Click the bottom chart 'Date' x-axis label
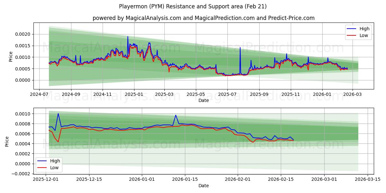386x193 pixels. pos(203,186)
